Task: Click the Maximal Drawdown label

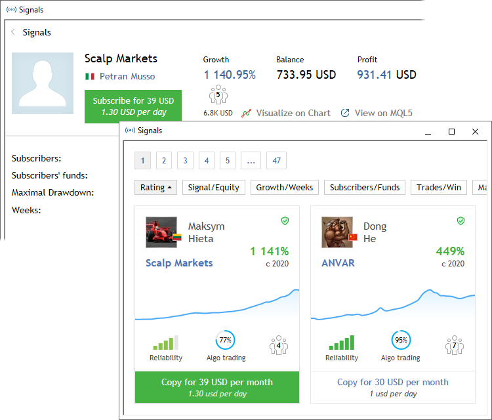Action: [52, 192]
